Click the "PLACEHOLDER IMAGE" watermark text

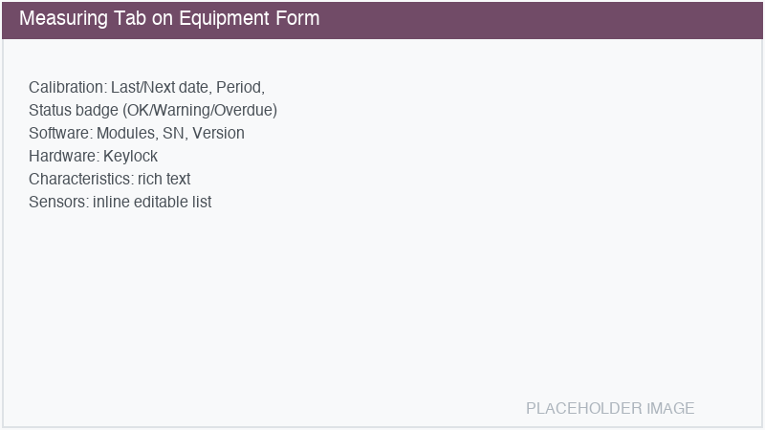(610, 408)
